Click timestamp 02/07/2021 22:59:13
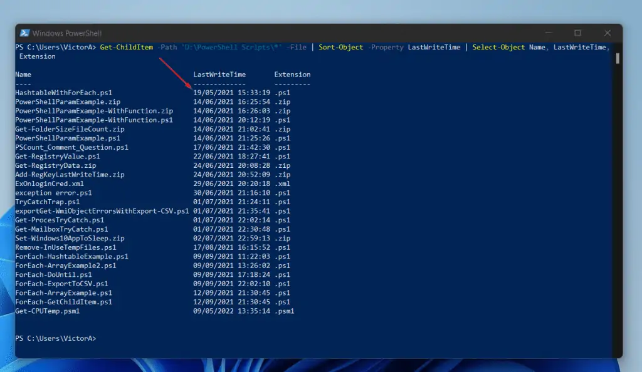Screen dimensions: 642x372 [232, 239]
